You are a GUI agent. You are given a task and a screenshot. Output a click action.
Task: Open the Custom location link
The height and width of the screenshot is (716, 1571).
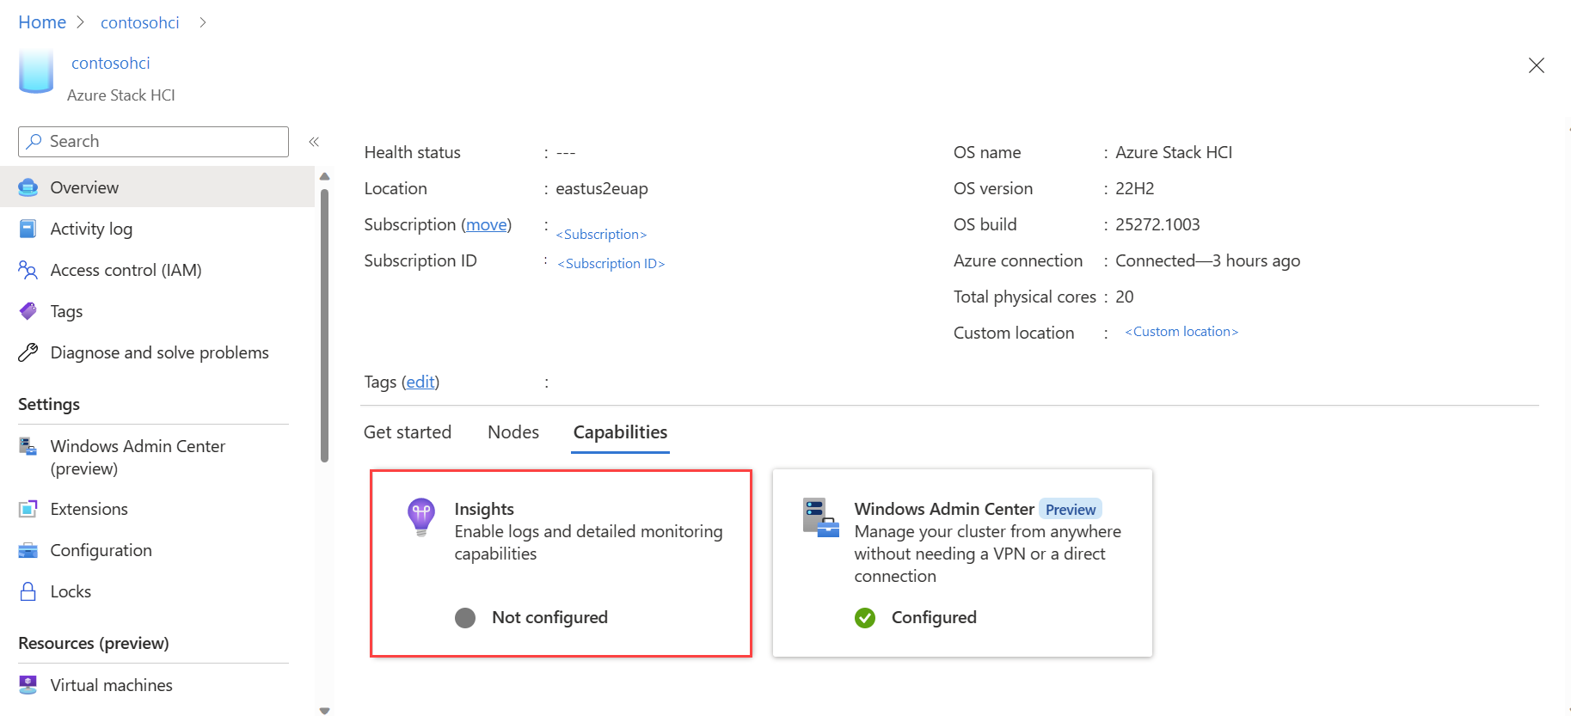[x=1181, y=332]
